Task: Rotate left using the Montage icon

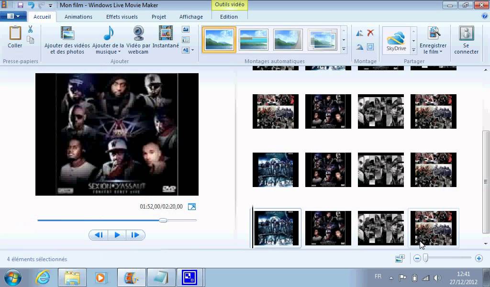Action: [360, 33]
